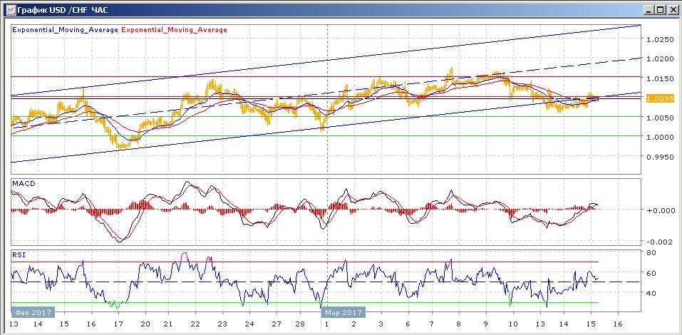Click the 1.0000 price axis label
The width and height of the screenshot is (682, 335).
pos(660,137)
